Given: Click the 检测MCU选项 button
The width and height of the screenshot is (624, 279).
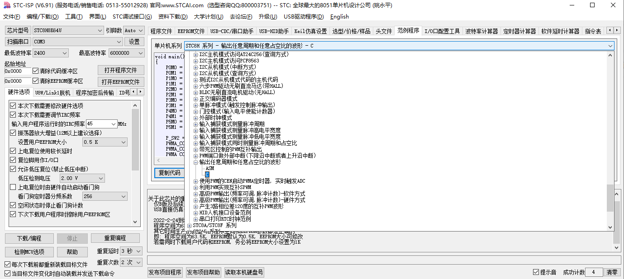Looking at the screenshot, I should 29,252.
